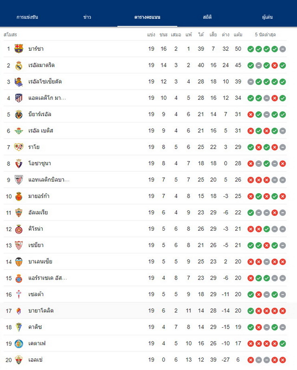Click the Villarreal yellow crest icon
The height and width of the screenshot is (370, 297).
(19, 115)
